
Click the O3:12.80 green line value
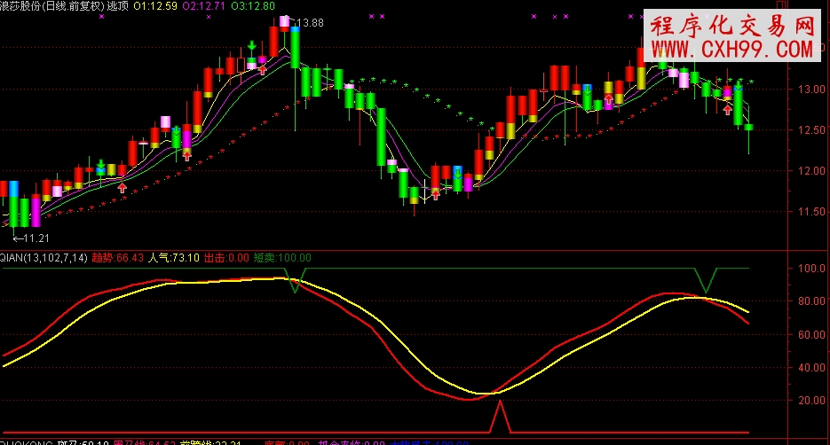251,6
